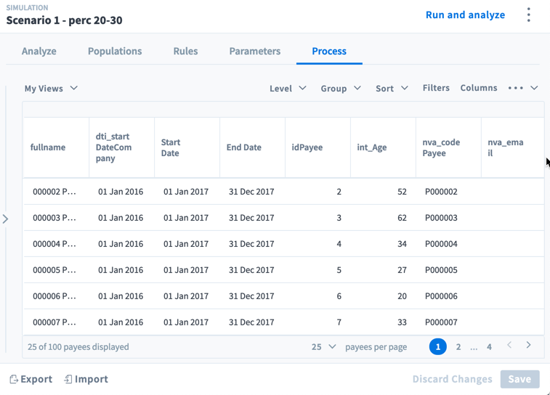Go to previous page arrow
This screenshot has width=550, height=395.
tap(509, 346)
